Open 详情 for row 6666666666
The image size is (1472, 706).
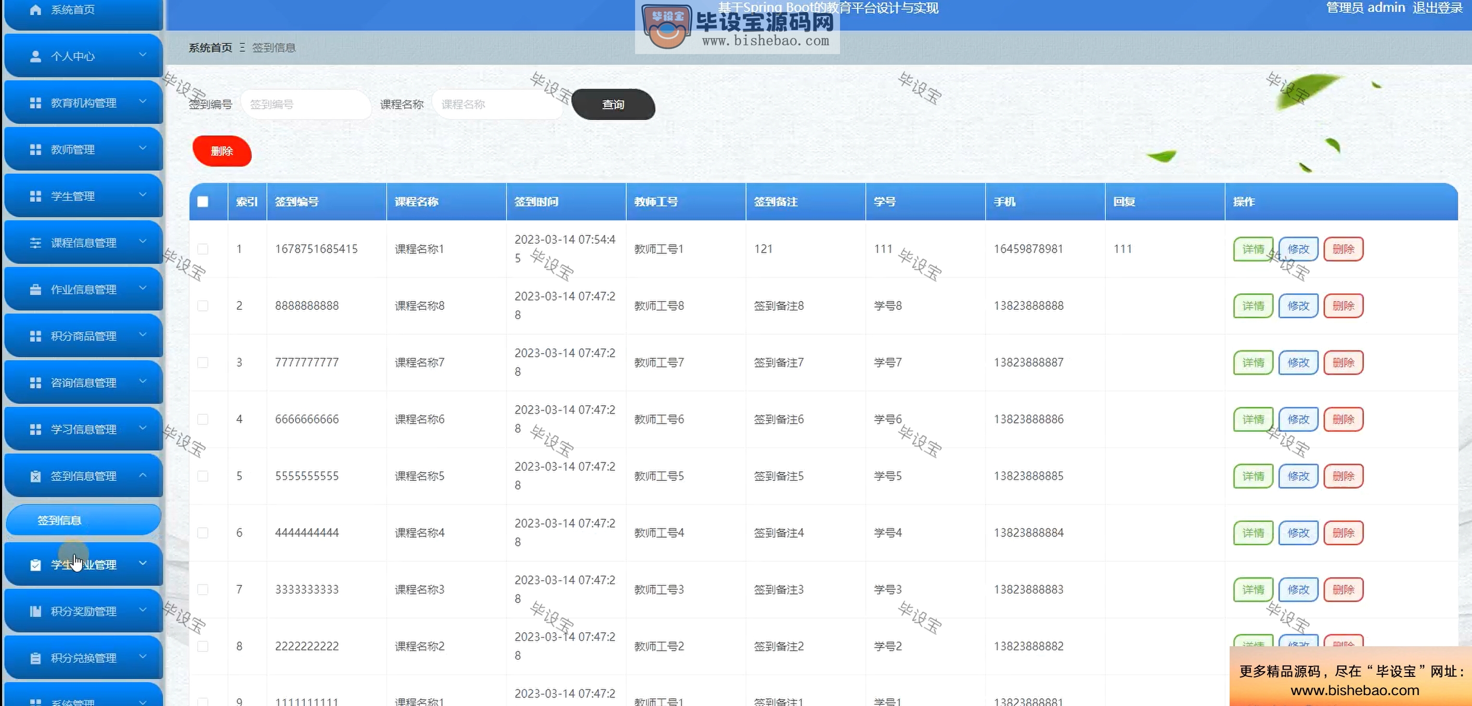pyautogui.click(x=1253, y=419)
